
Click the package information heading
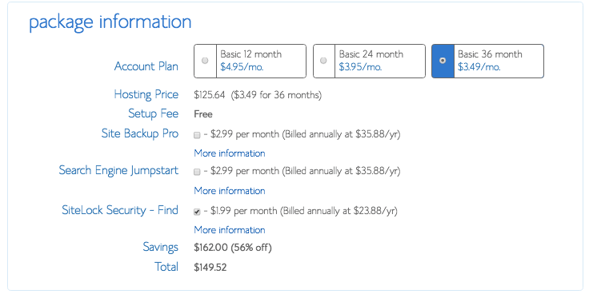pos(110,22)
